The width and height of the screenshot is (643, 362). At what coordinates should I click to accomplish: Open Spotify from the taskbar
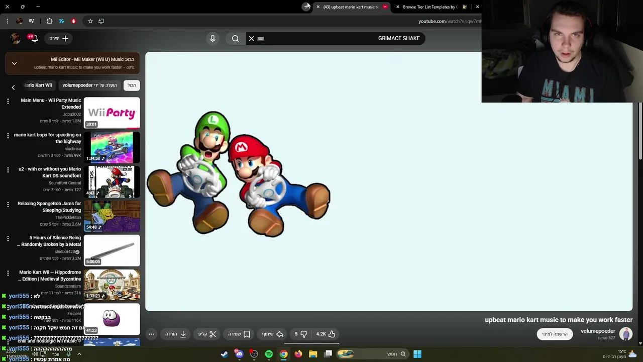269,354
